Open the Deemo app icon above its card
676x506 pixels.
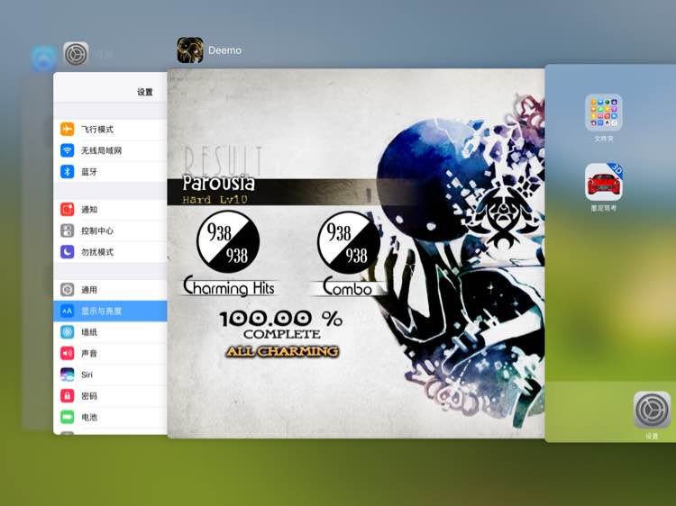click(x=190, y=50)
